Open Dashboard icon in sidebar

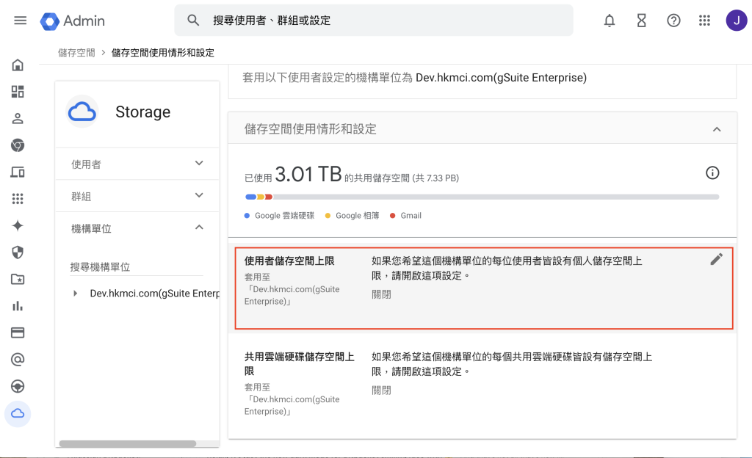click(18, 92)
